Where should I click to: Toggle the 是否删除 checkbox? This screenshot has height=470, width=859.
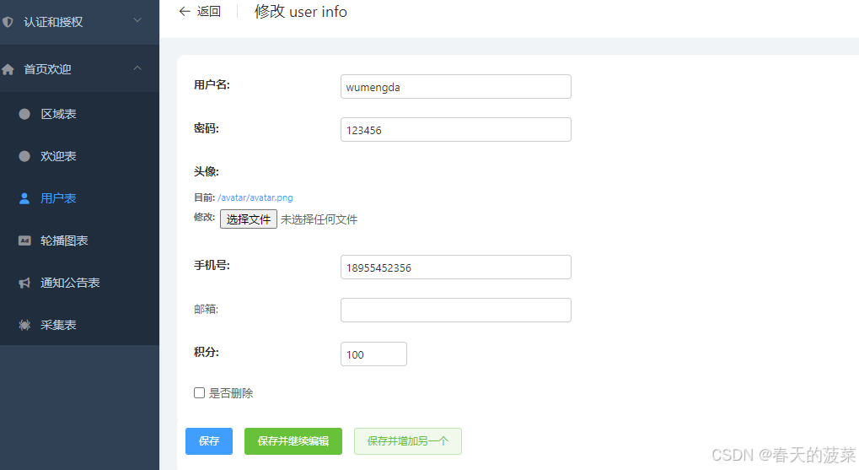tap(200, 392)
